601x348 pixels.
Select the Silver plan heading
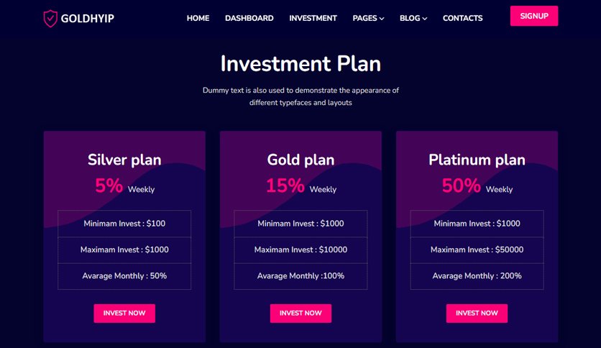(124, 160)
